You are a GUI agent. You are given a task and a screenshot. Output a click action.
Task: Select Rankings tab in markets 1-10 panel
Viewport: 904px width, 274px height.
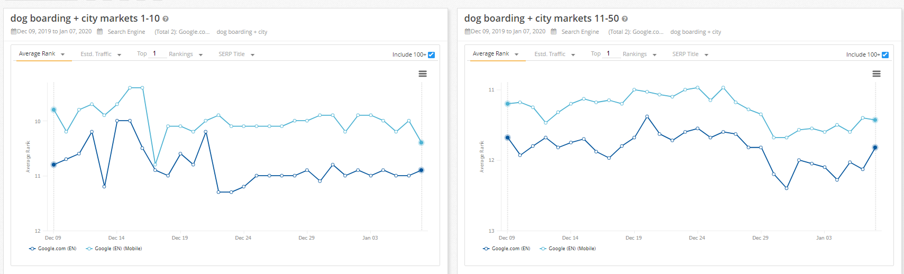point(181,54)
